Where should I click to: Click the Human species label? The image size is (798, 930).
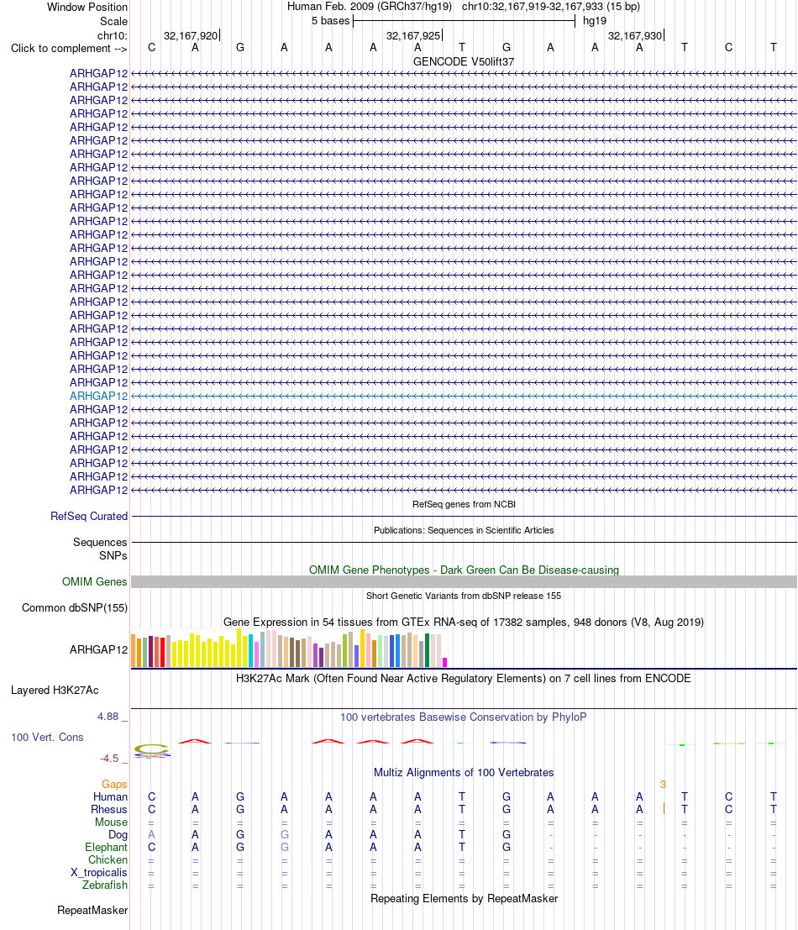(110, 797)
